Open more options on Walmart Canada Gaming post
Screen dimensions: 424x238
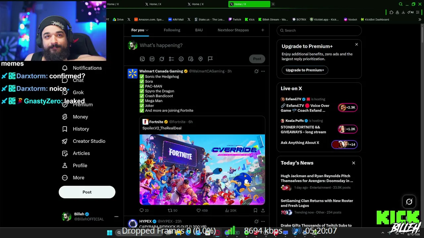[263, 71]
